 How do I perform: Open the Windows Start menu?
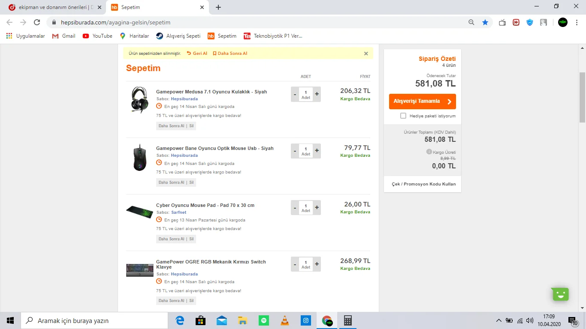coord(10,320)
